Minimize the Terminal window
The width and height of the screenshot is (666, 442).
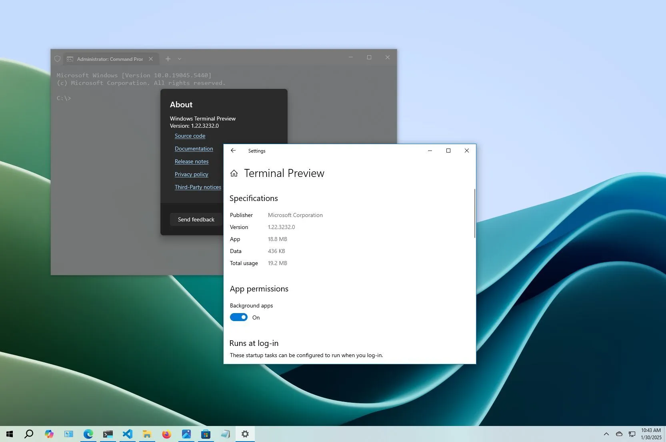click(351, 57)
